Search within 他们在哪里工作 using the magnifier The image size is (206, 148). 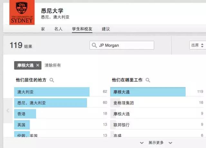tap(148, 80)
